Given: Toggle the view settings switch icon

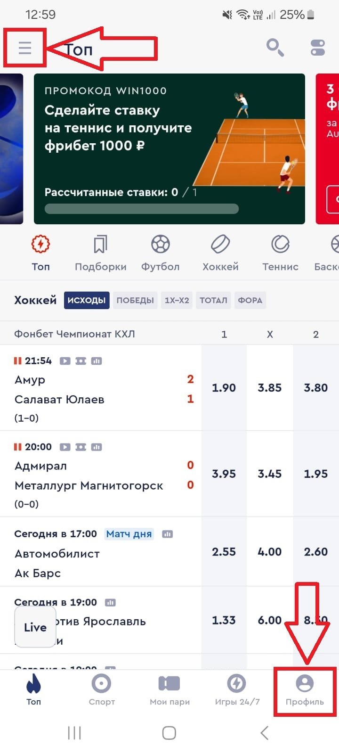Looking at the screenshot, I should point(318,48).
